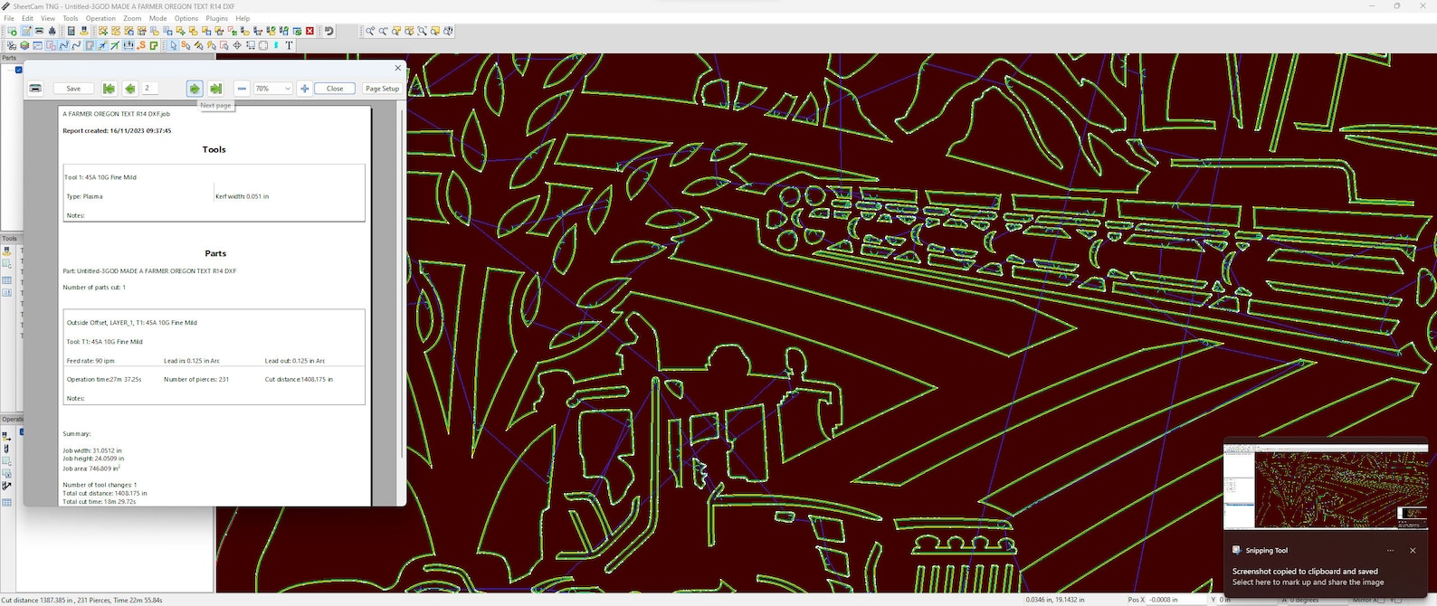Open the Operation menu
Screen dimensions: 1437x606
(x=100, y=18)
